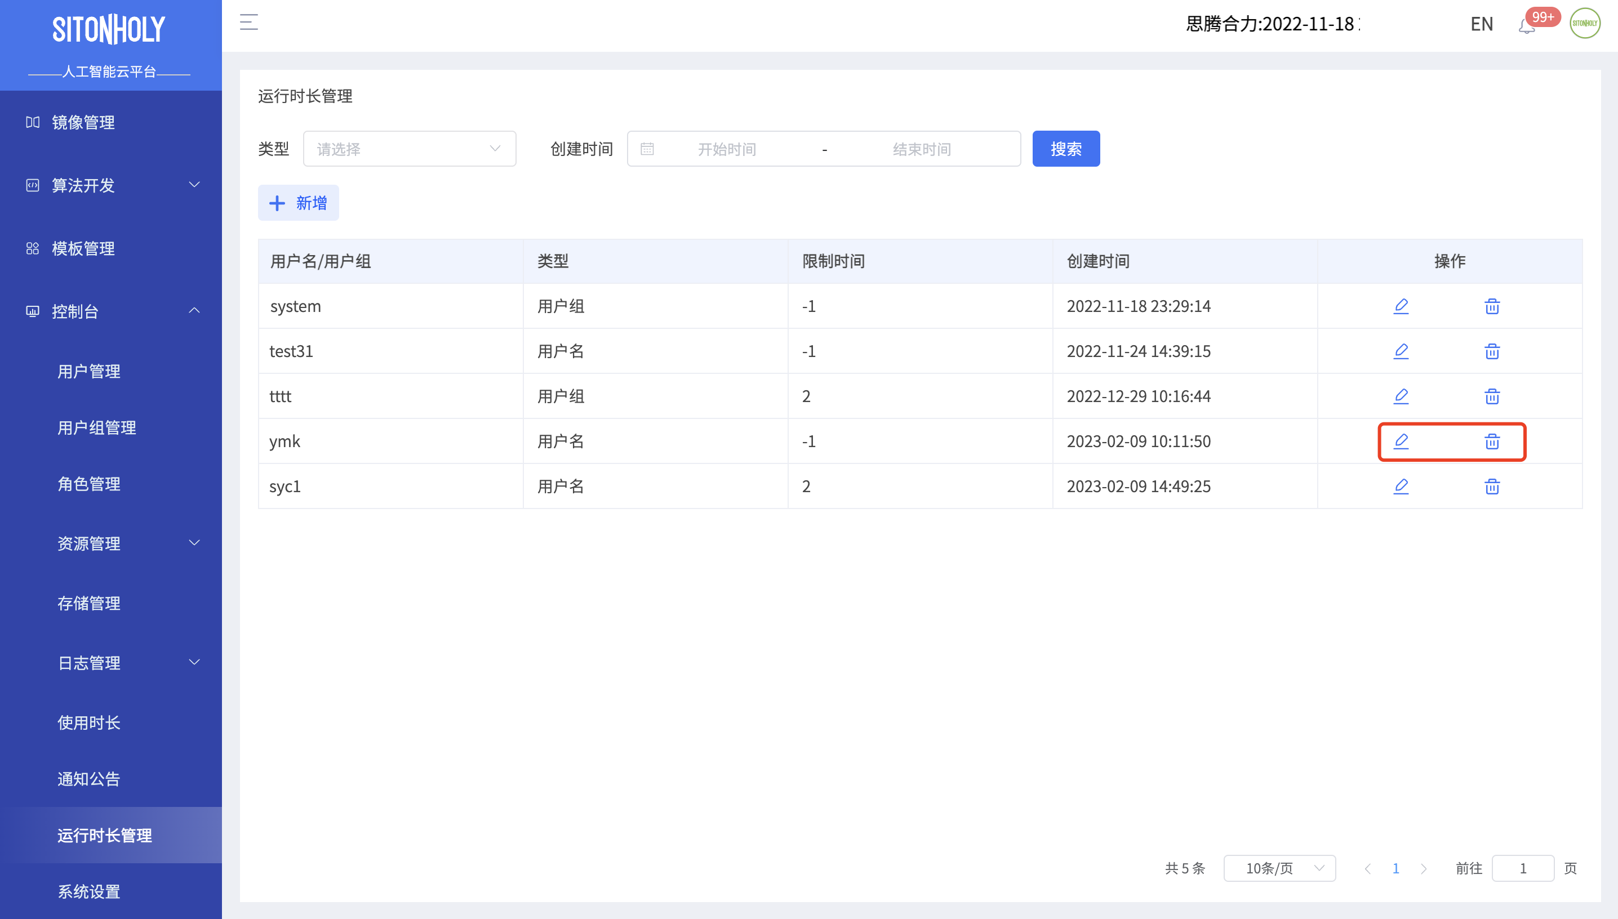Go to the next page arrow
1618x919 pixels.
(1423, 868)
